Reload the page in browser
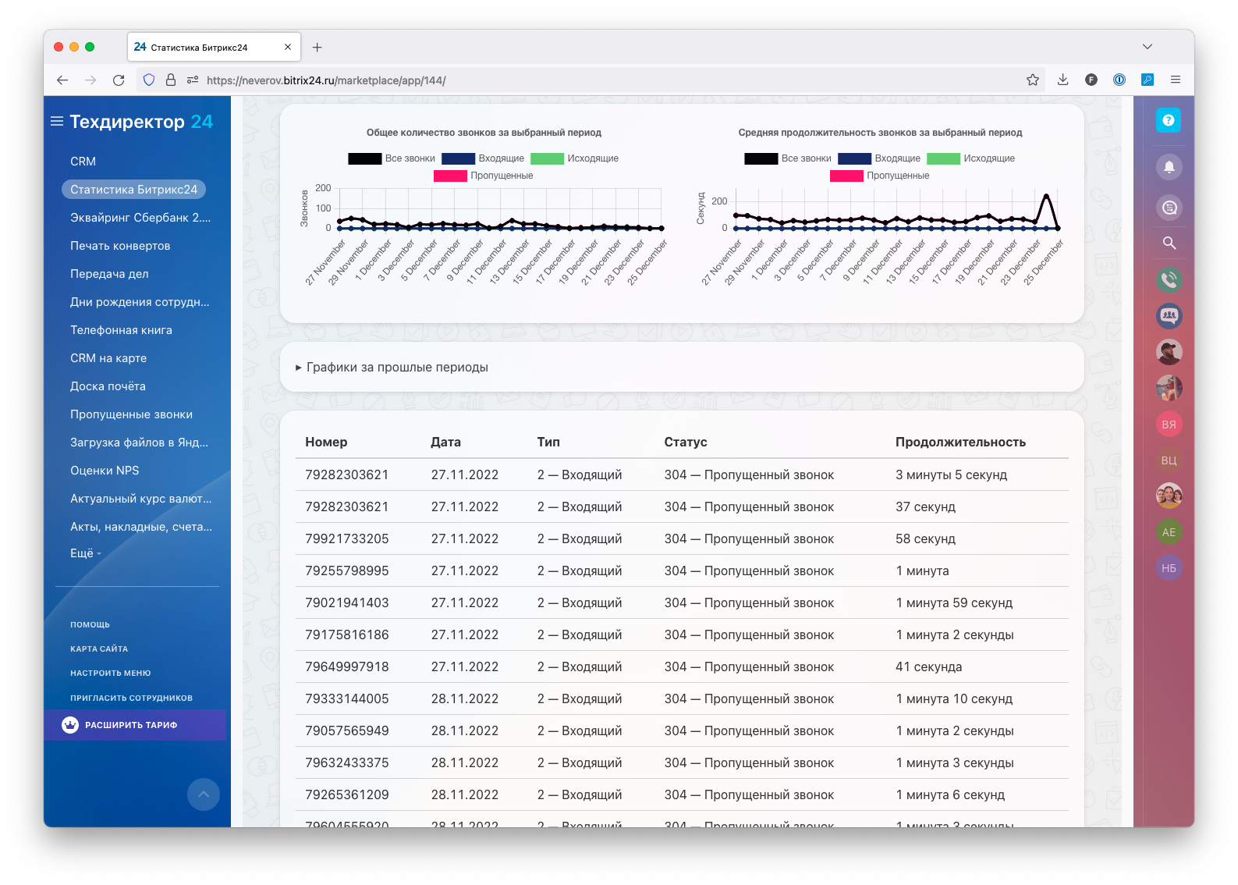Screen dimensions: 1238x885 tap(119, 80)
